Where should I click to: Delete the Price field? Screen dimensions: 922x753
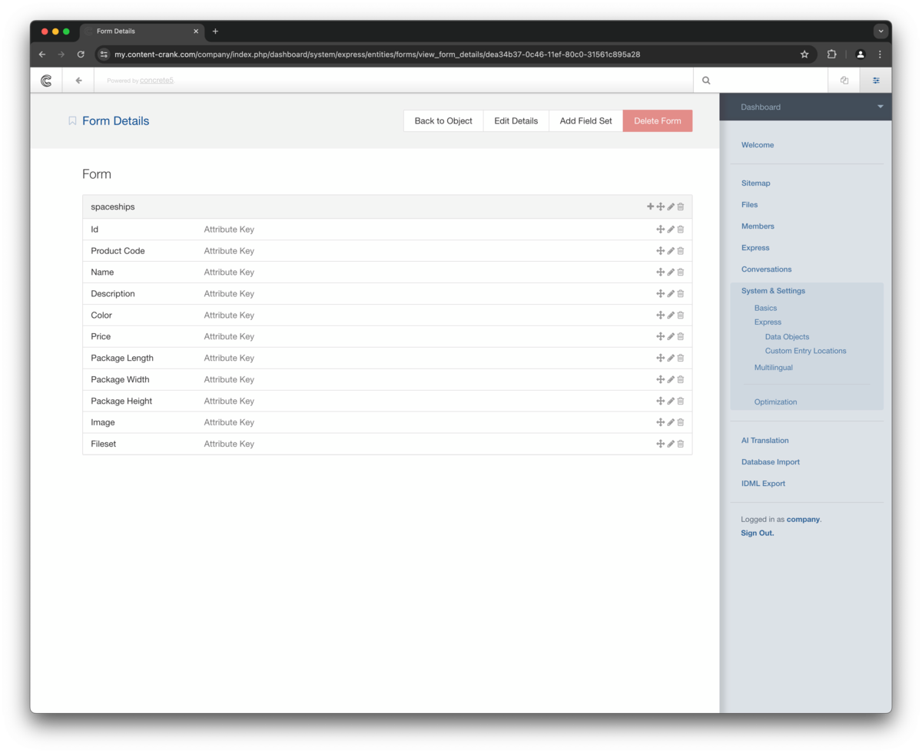[x=681, y=337]
